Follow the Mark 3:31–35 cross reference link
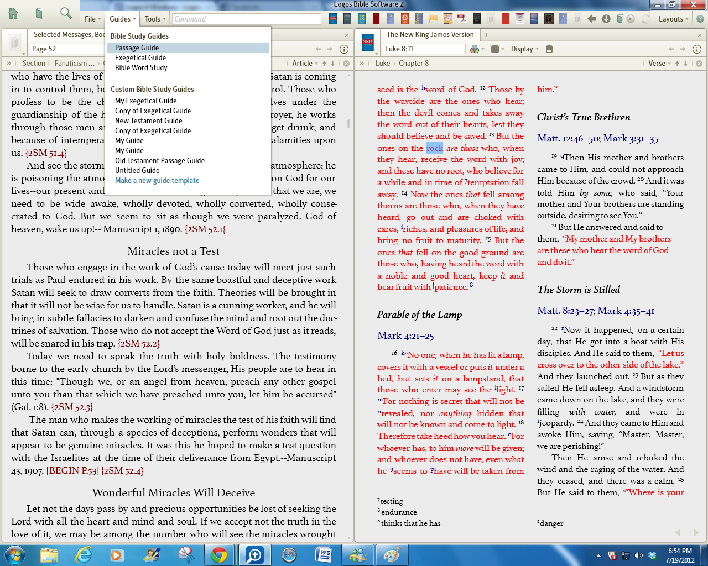Viewport: 708px width, 566px height. click(x=631, y=139)
